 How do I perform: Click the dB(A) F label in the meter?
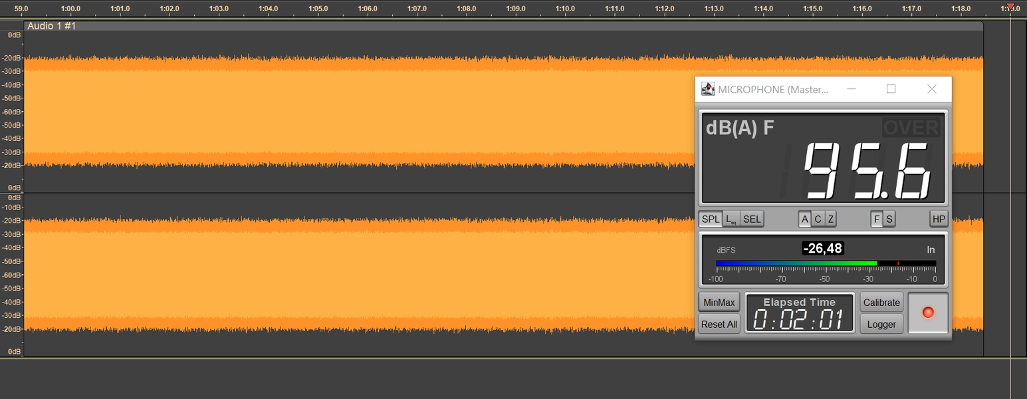click(x=740, y=128)
